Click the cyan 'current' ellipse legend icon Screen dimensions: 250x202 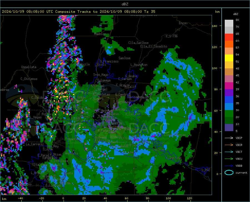click(229, 173)
